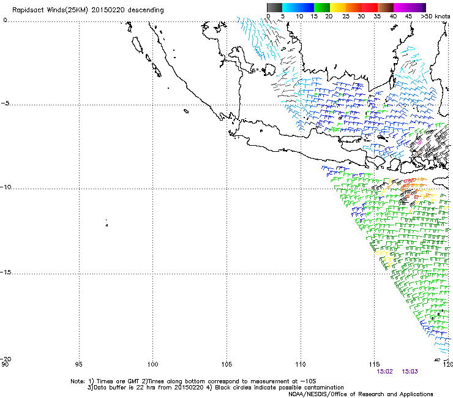Viewport: 453px width, 398px height.
Task: Click the green 15-20 knots legend swatch
Action: pyautogui.click(x=322, y=7)
